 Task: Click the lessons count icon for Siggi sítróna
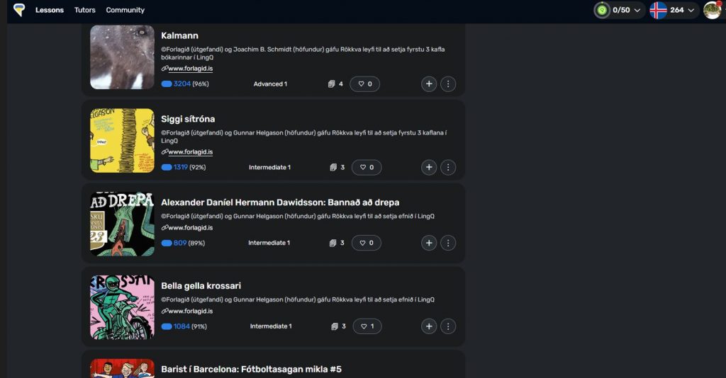click(333, 167)
